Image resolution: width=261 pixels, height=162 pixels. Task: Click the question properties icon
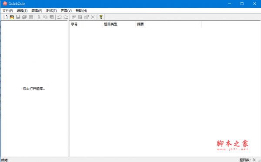point(87,17)
